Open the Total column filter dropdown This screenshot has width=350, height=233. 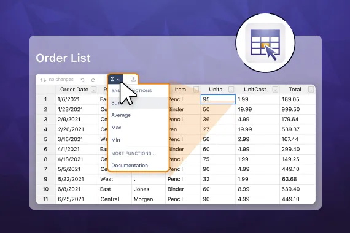pyautogui.click(x=311, y=90)
